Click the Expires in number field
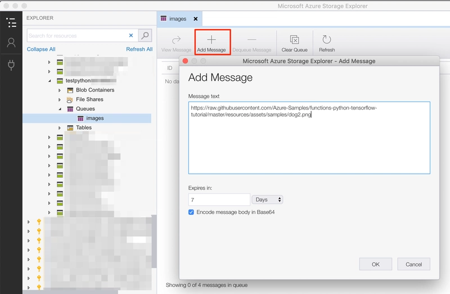 [x=219, y=200]
